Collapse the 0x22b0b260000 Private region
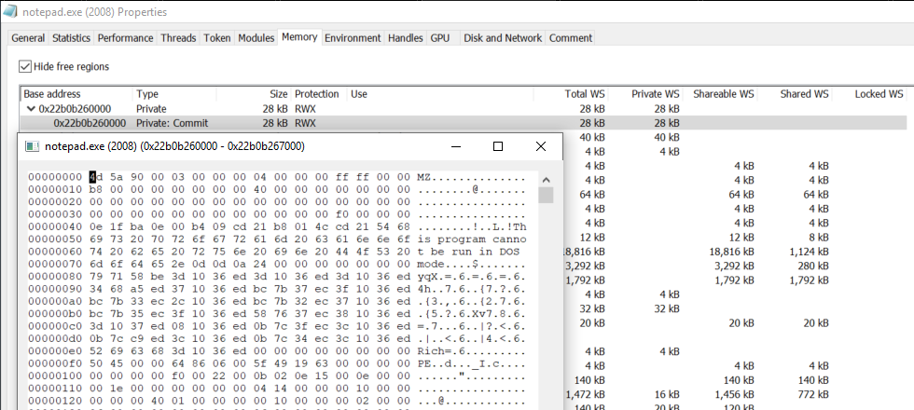 31,109
